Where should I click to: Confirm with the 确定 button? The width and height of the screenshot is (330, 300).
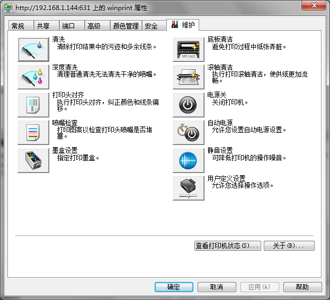click(x=174, y=287)
